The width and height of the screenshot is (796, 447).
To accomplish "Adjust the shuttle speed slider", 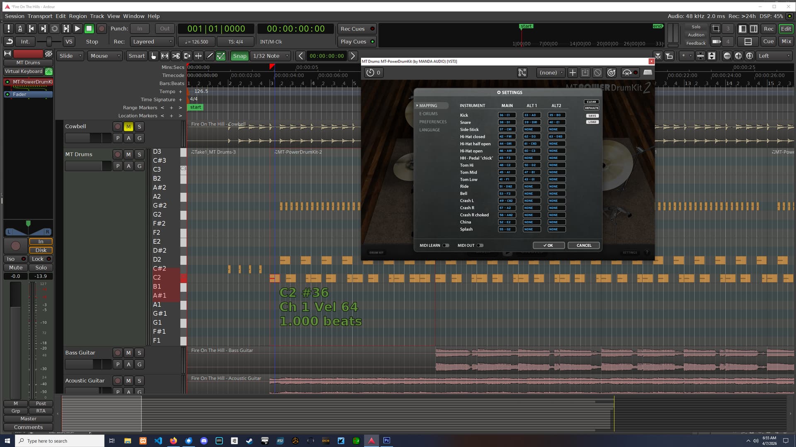I will click(x=49, y=41).
